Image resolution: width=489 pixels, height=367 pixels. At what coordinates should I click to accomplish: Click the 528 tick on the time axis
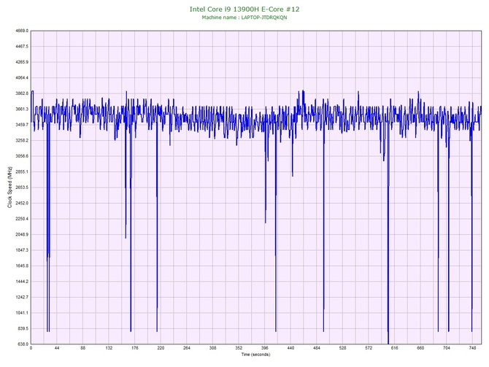pos(342,348)
